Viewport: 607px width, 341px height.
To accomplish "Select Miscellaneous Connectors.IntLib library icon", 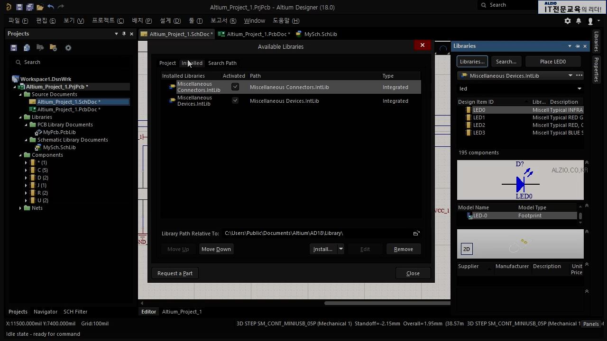I will (x=172, y=87).
